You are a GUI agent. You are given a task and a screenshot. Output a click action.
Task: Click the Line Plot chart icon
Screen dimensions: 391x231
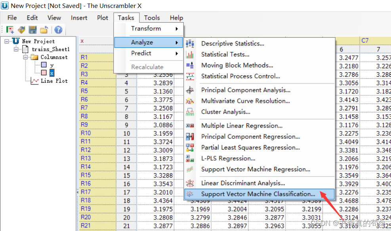pos(34,81)
